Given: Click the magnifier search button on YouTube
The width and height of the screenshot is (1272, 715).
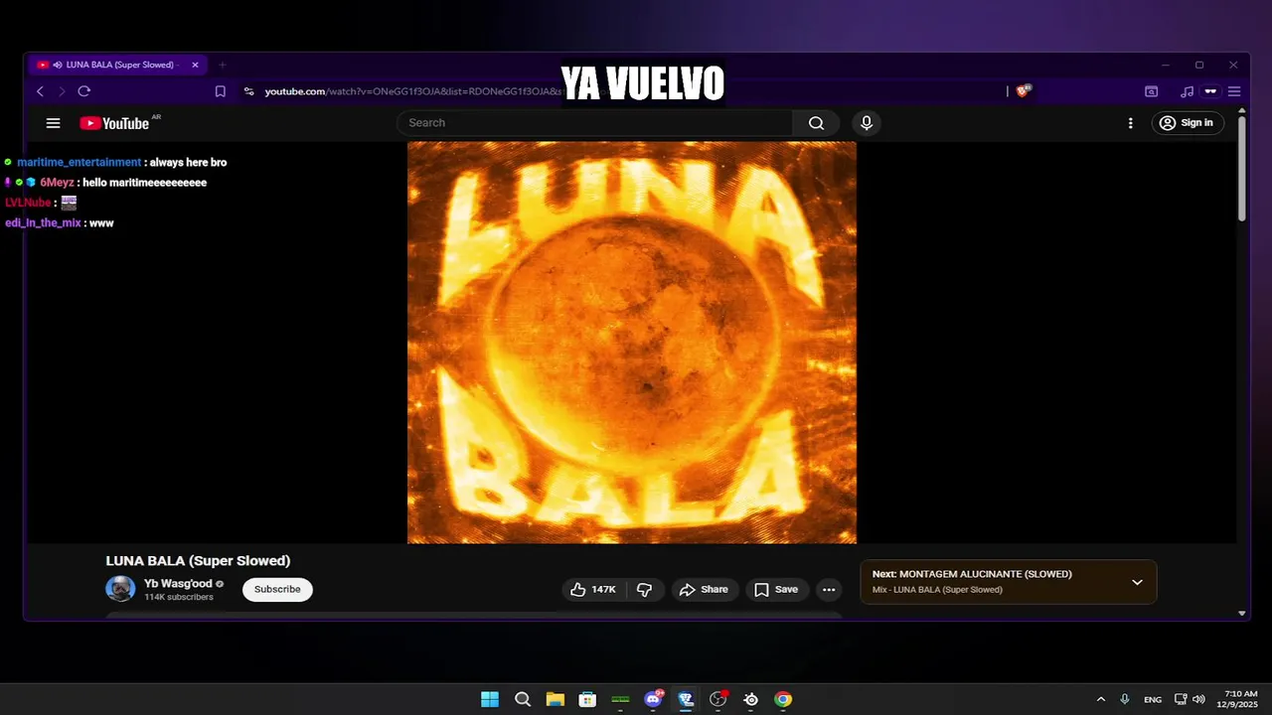Looking at the screenshot, I should [x=816, y=123].
